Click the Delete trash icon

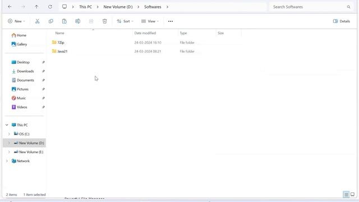(x=105, y=21)
